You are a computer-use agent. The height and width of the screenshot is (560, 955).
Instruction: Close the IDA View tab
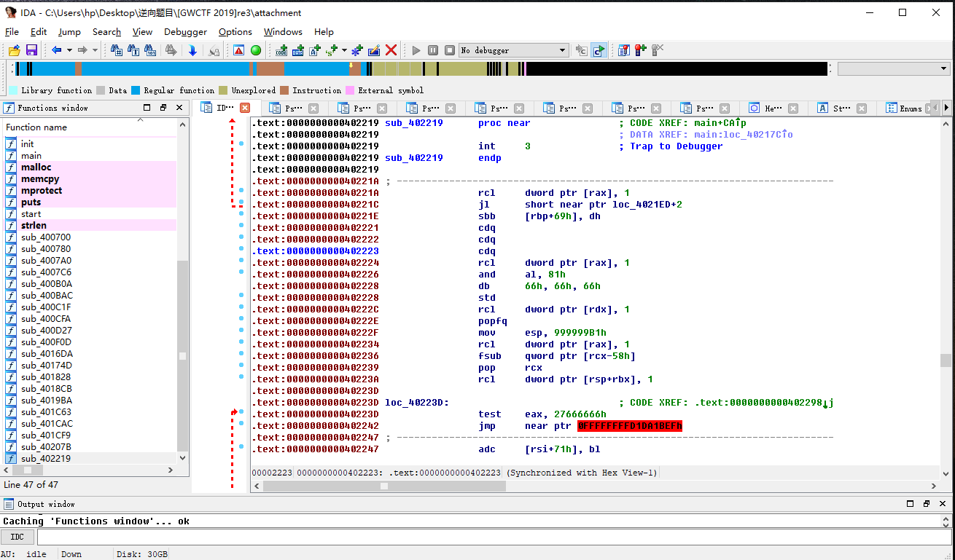click(x=245, y=108)
